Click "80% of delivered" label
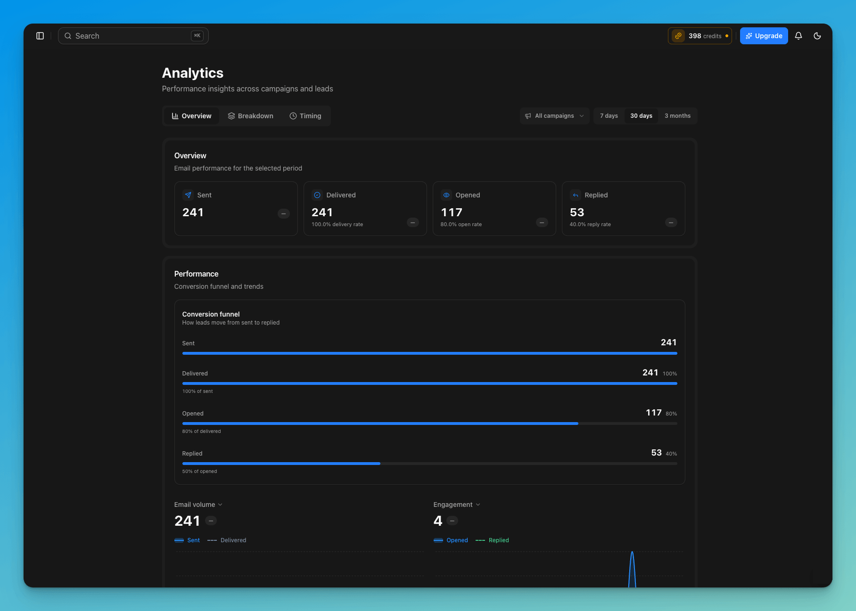Viewport: 856px width, 611px height. [201, 432]
